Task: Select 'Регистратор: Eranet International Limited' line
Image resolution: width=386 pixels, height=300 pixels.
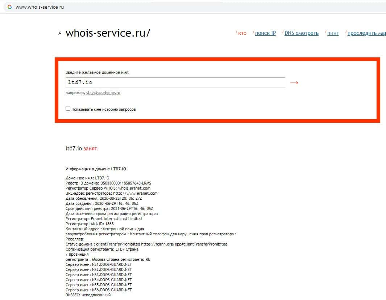Action: [104, 219]
